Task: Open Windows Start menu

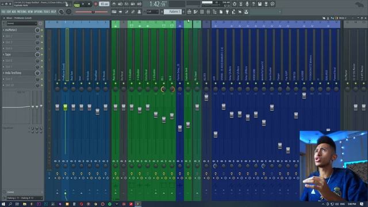Action: (3, 204)
